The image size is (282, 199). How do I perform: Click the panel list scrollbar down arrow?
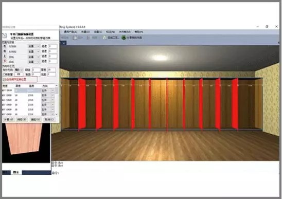(57, 114)
